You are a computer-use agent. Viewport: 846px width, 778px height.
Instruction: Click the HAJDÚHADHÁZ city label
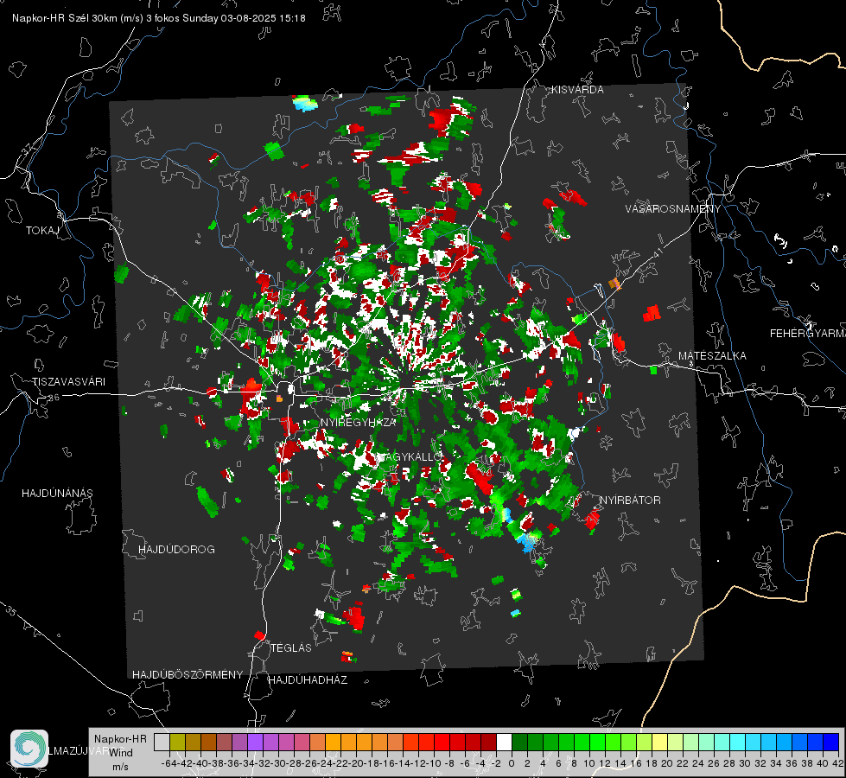click(x=308, y=680)
